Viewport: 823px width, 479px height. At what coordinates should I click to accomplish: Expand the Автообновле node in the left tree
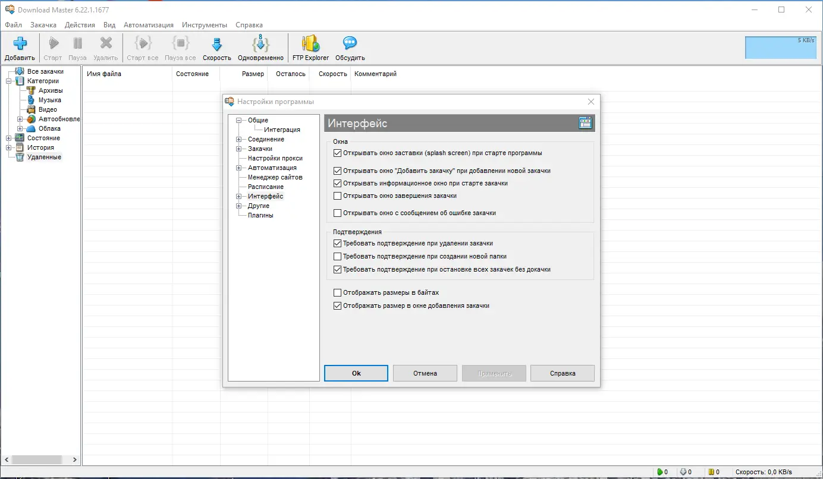[20, 119]
